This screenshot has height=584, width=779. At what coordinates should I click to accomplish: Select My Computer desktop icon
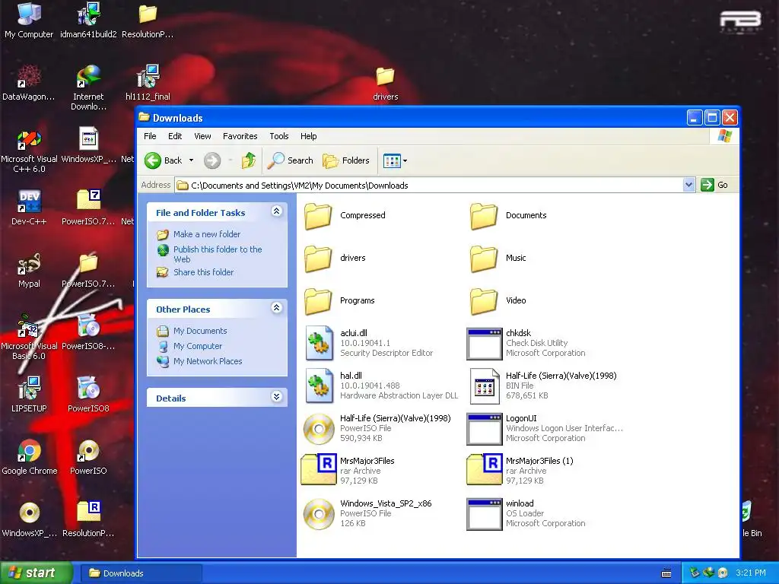coord(29,21)
